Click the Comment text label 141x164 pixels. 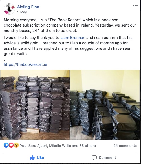[107, 157]
